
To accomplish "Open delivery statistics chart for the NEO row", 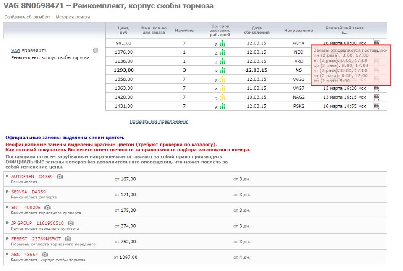I will pyautogui.click(x=222, y=52).
